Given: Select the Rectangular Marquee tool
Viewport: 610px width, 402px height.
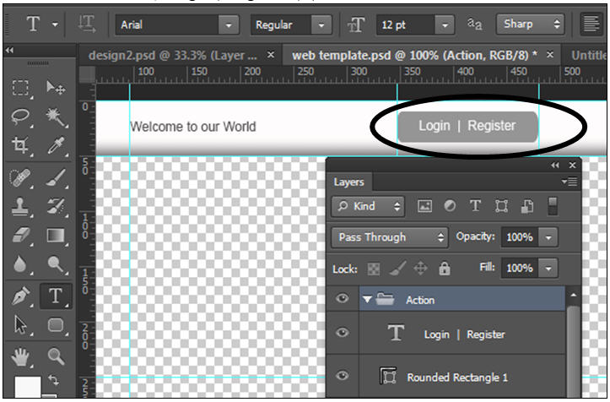Looking at the screenshot, I should [x=20, y=88].
